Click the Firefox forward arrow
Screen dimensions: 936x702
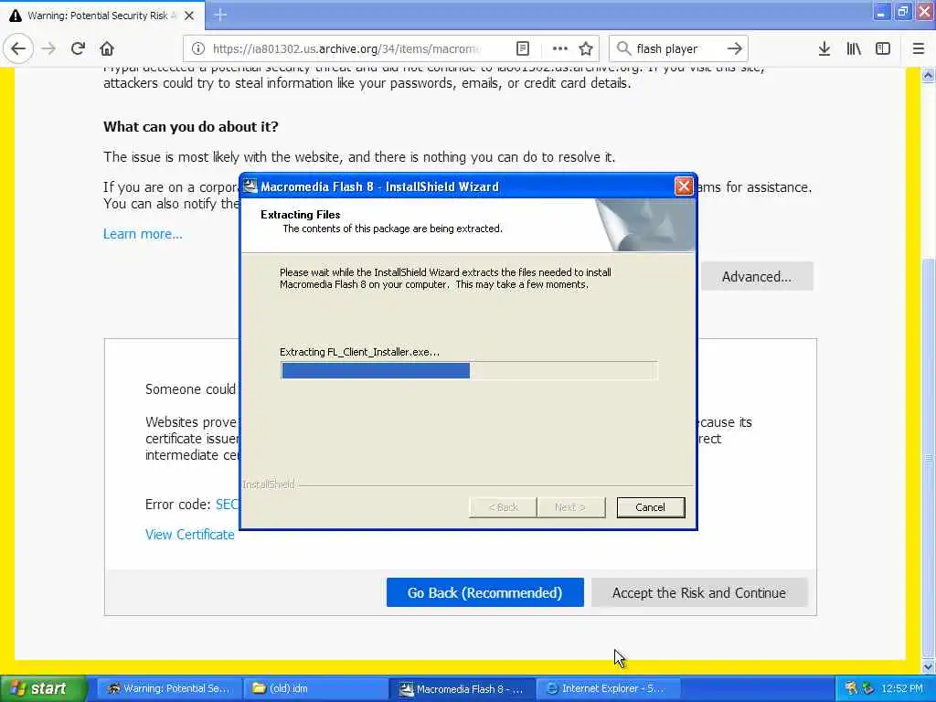[49, 48]
